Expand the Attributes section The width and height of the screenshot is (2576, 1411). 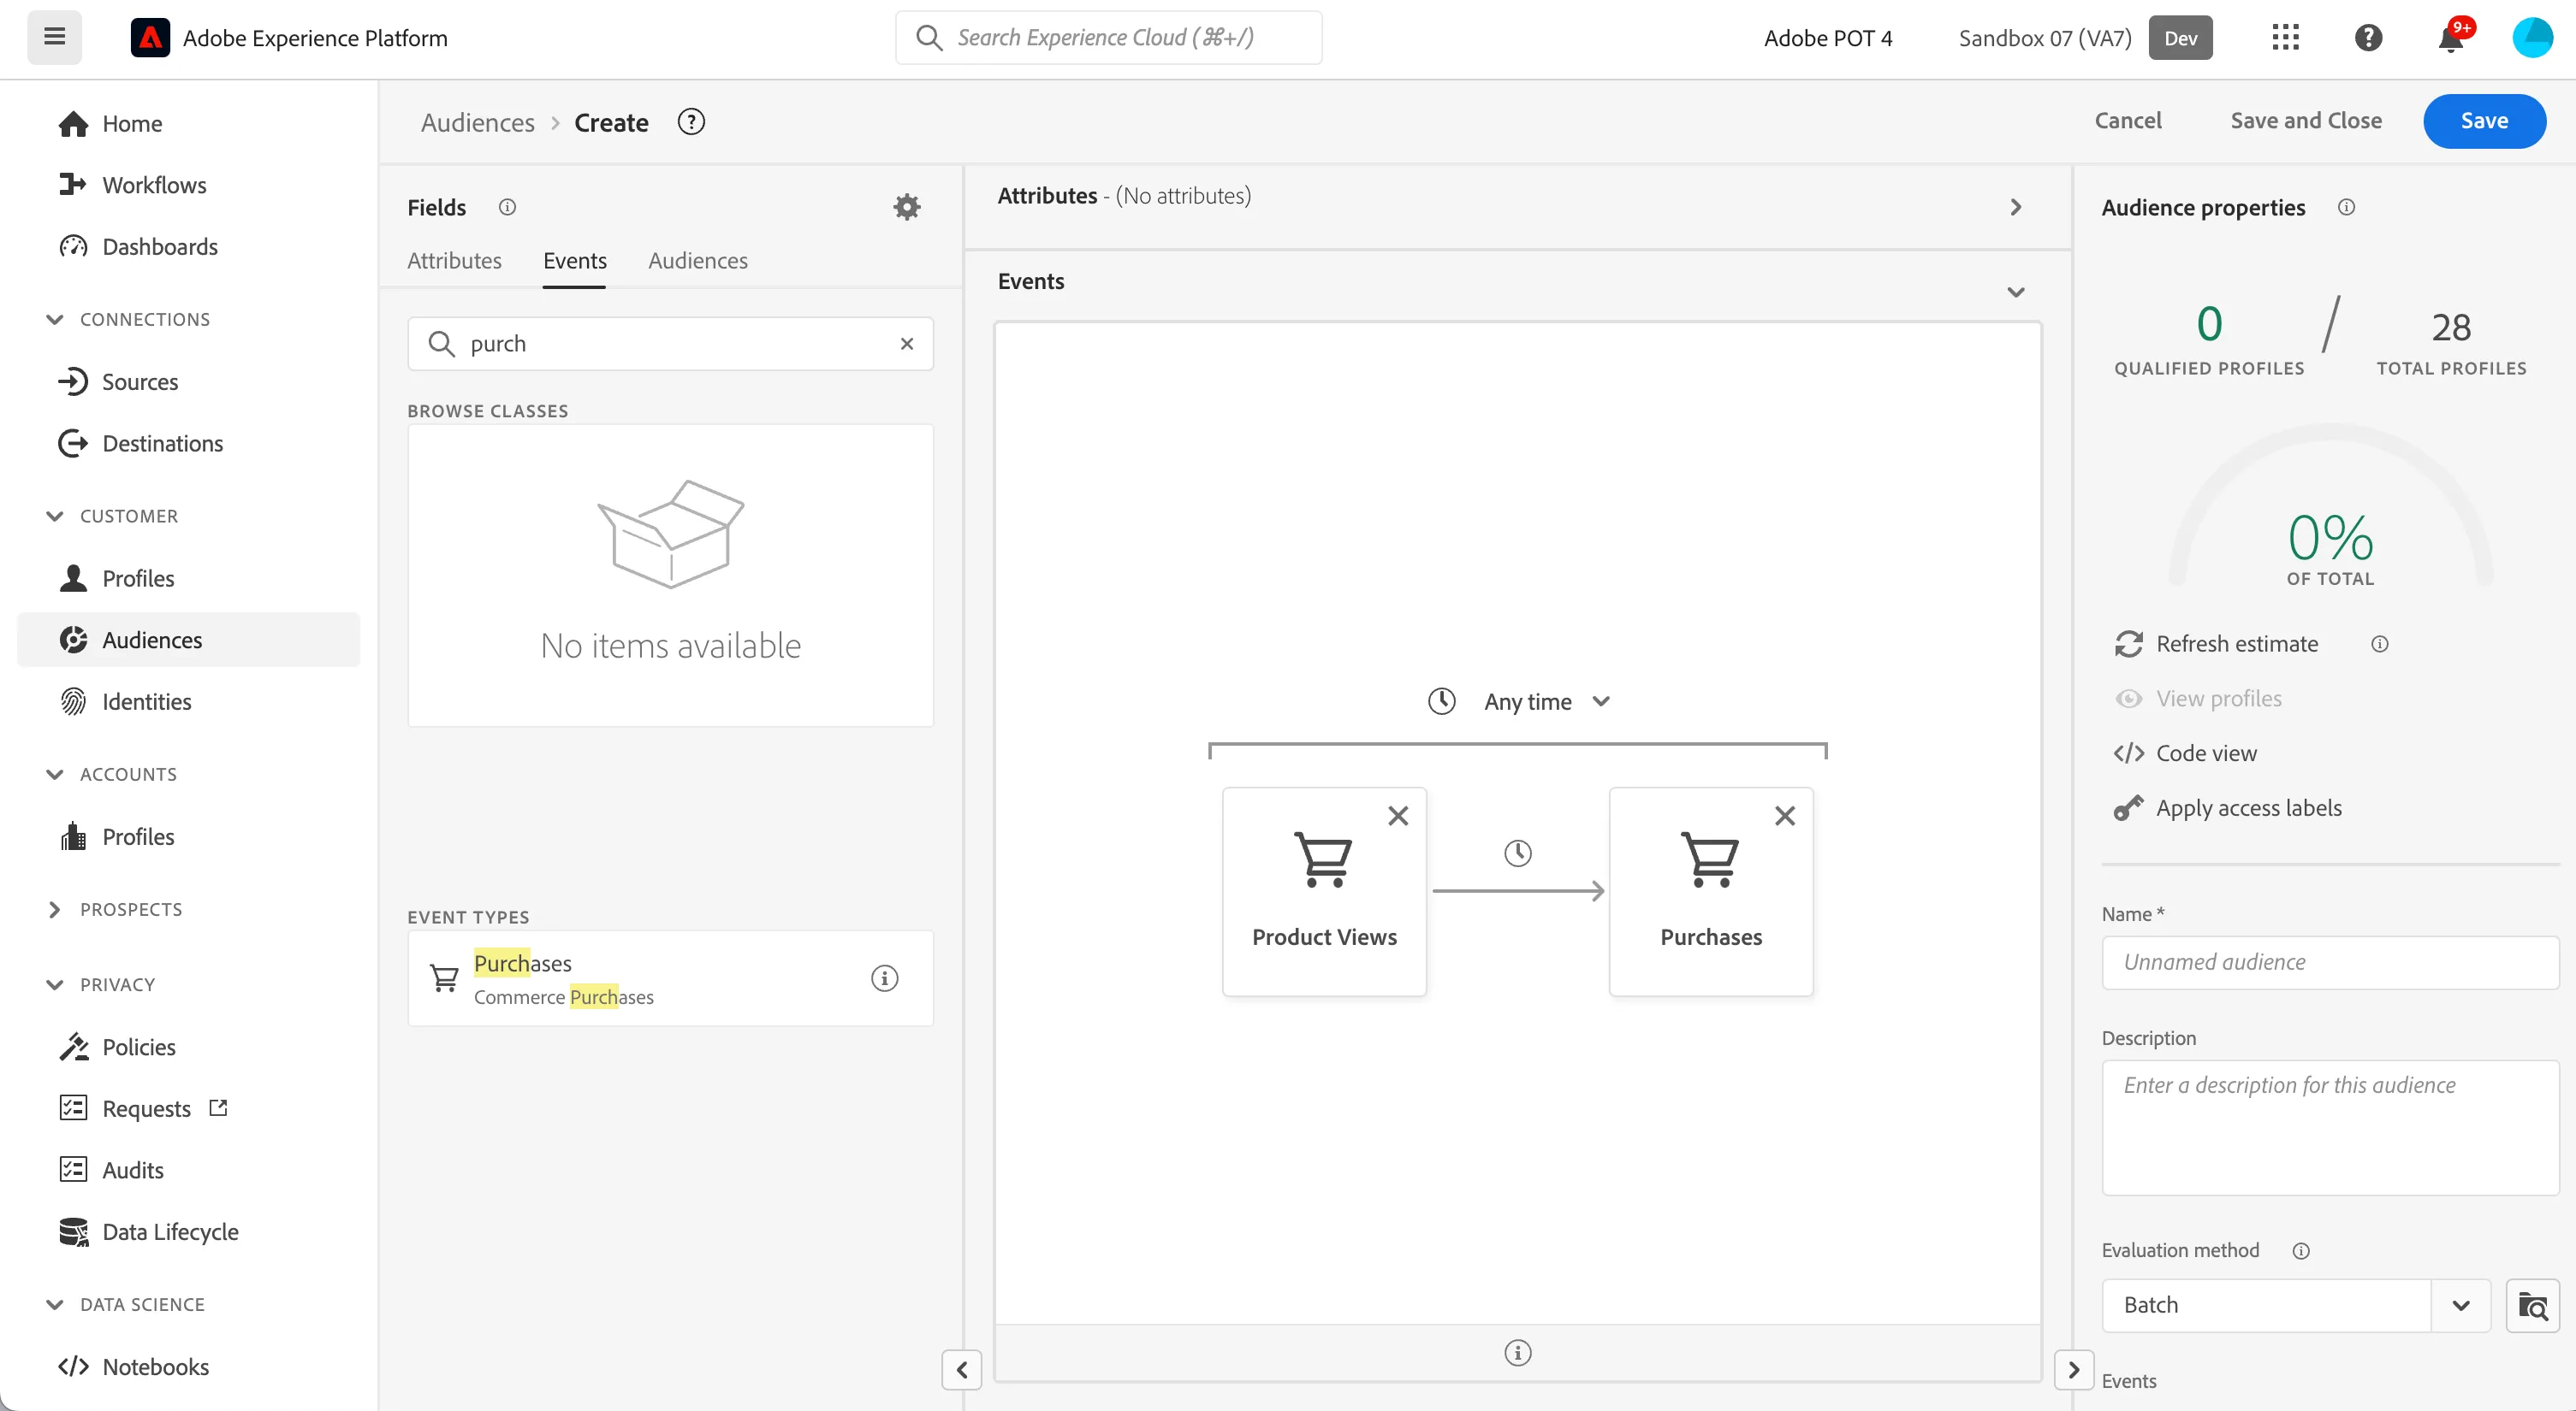2016,207
